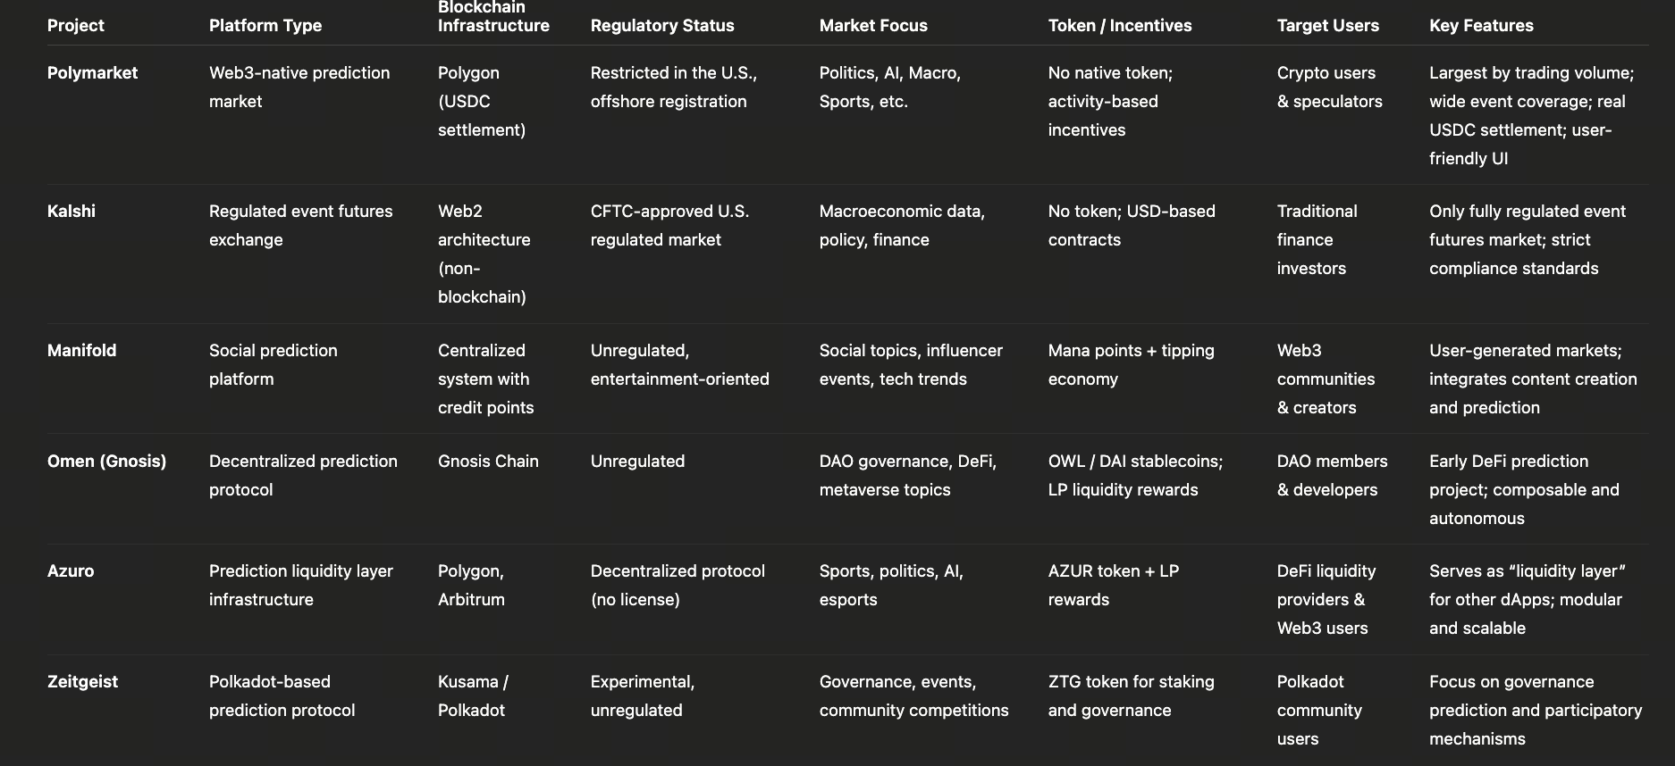Screen dimensions: 1675x766
Task: Select the Token / Incentives header
Action: tap(1120, 25)
